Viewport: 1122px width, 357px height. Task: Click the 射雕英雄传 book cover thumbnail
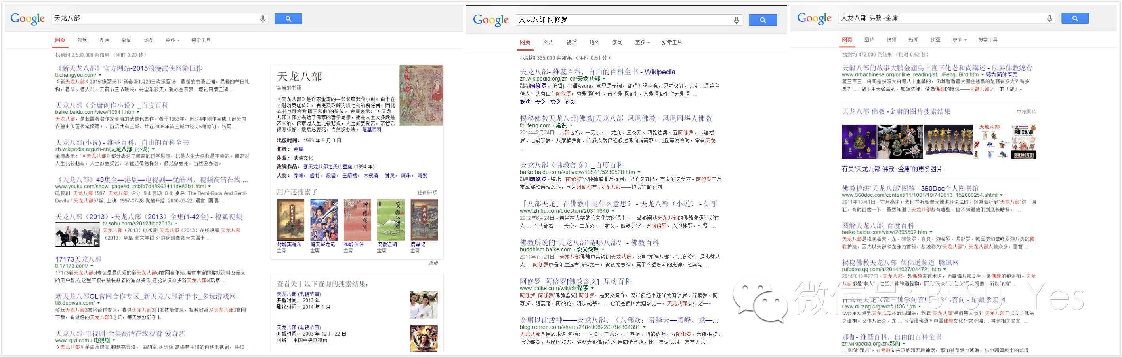click(x=290, y=220)
